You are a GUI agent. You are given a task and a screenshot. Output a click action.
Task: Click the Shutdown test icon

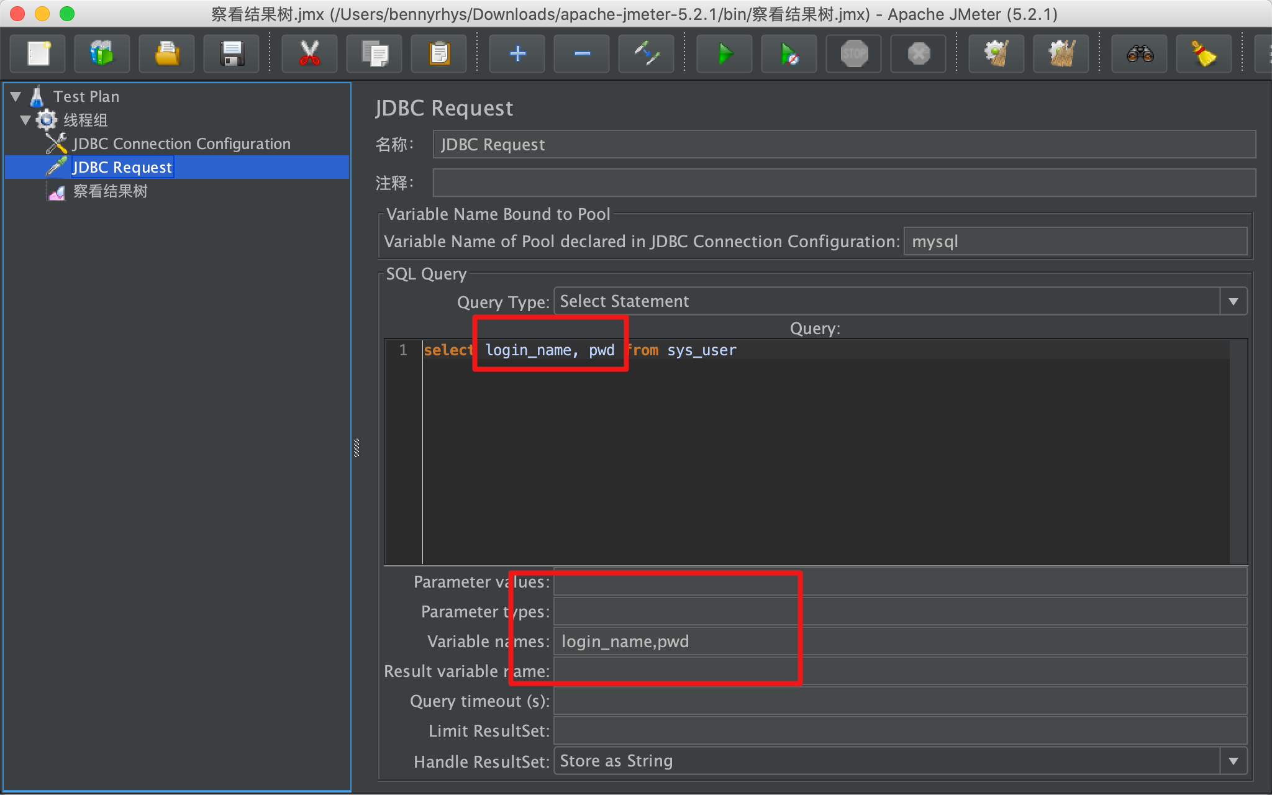click(x=919, y=54)
